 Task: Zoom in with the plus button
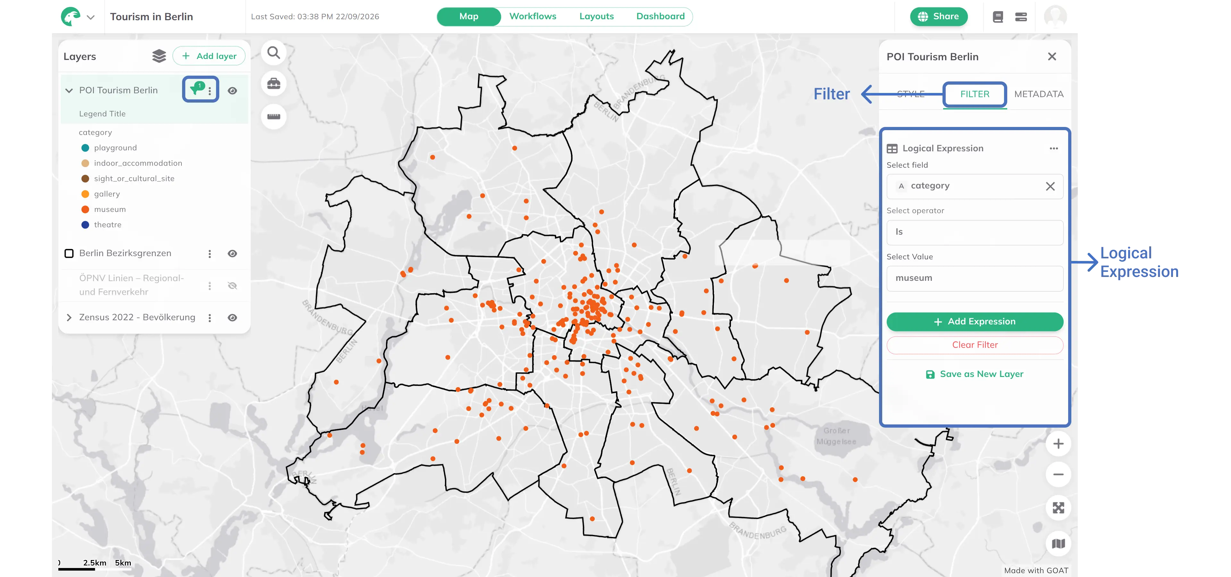pyautogui.click(x=1058, y=444)
